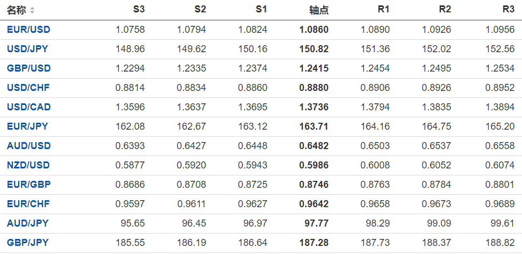
Task: Click the R3 column header
Action: pos(508,10)
